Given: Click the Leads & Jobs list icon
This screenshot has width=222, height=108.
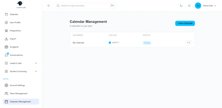Looking at the screenshot, I should [x=6, y=63].
